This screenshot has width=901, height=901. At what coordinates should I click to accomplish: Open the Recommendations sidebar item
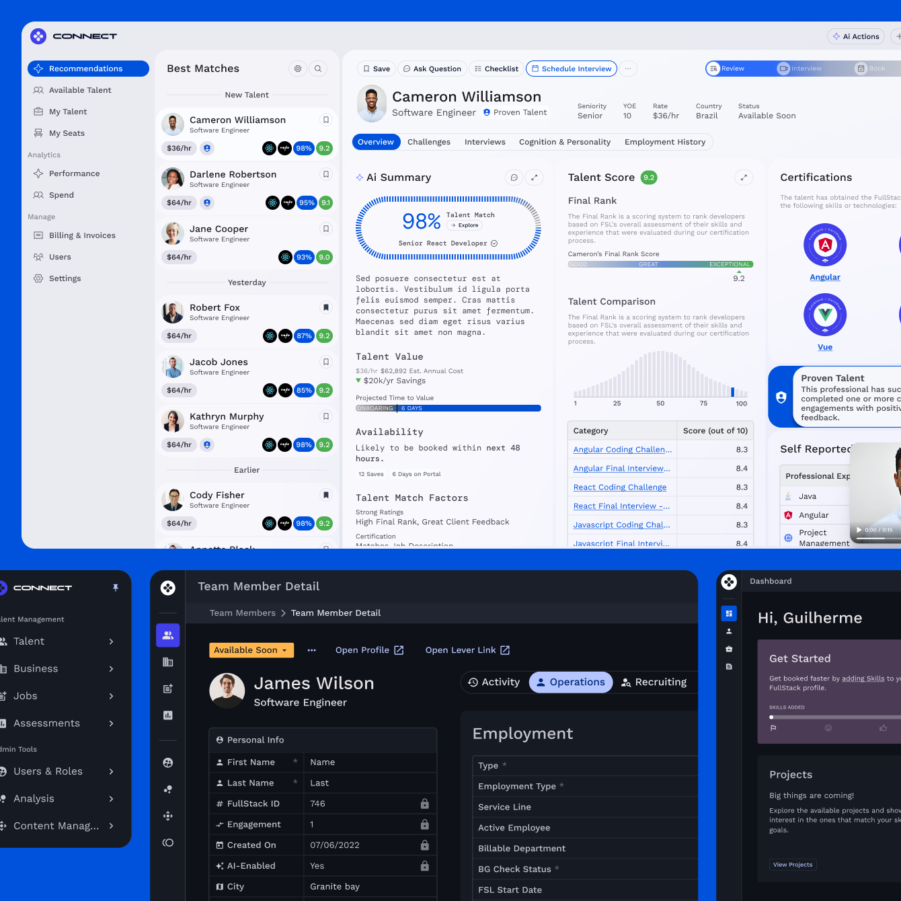[88, 69]
